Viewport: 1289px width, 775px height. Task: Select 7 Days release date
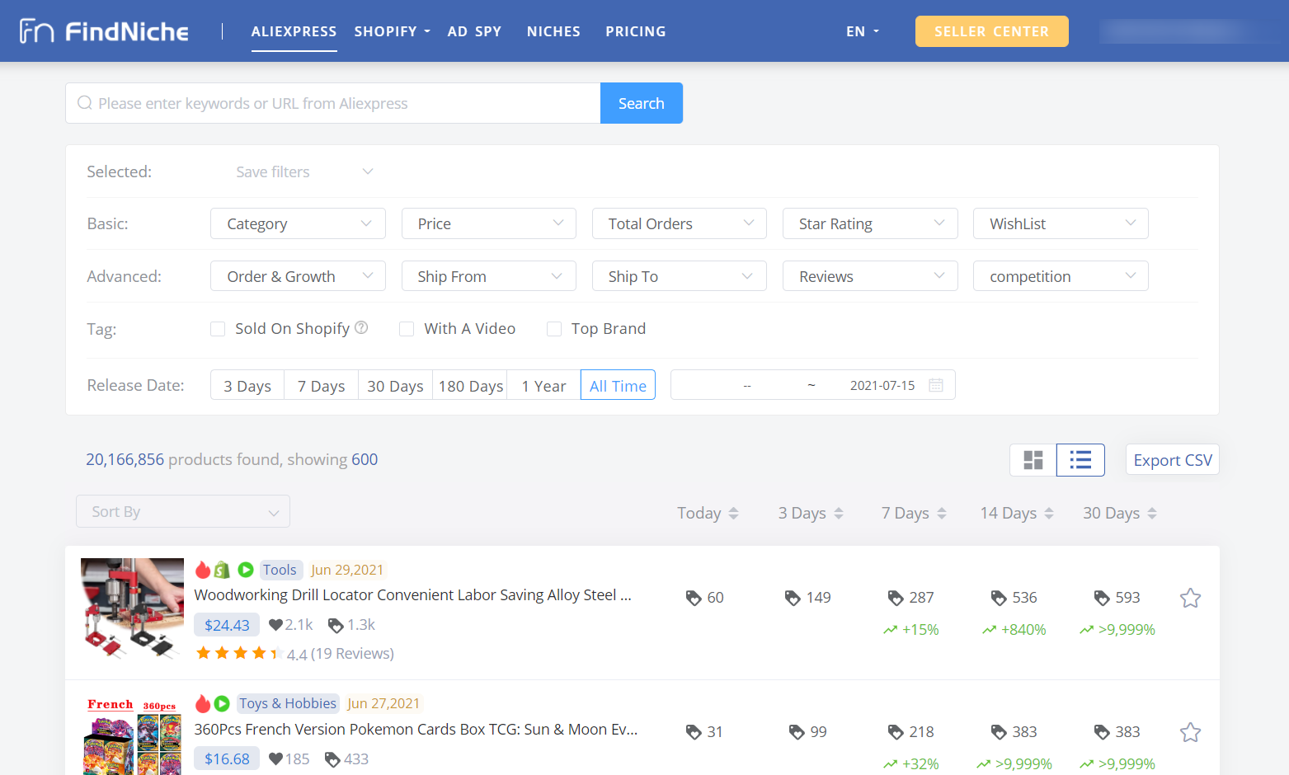(x=322, y=385)
